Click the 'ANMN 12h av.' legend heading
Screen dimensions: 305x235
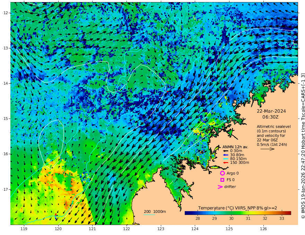pyautogui.click(x=235, y=147)
